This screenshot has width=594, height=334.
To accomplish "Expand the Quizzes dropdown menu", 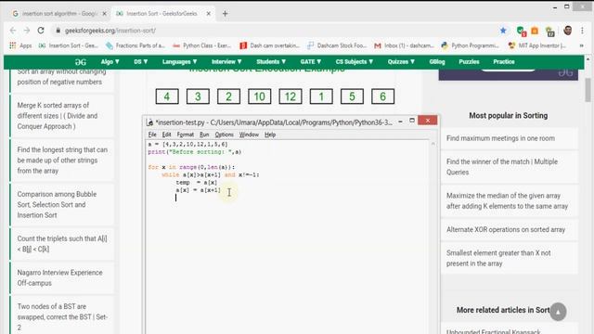I will 401,62.
